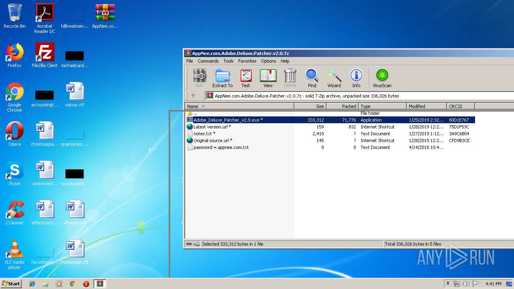Launch VLC media player shortcut
Screen dimensions: 514x289
(14, 254)
